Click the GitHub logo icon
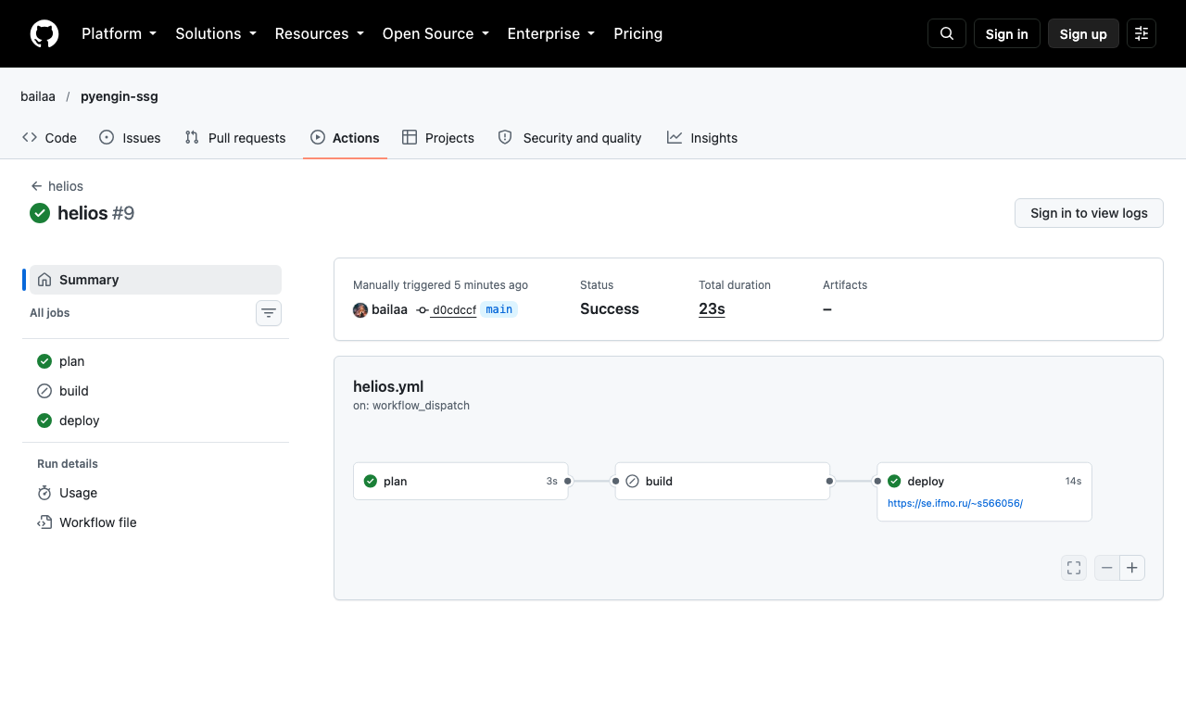 pos(44,33)
